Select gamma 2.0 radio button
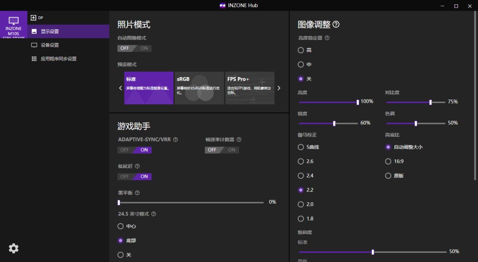The image size is (478, 262). point(301,204)
